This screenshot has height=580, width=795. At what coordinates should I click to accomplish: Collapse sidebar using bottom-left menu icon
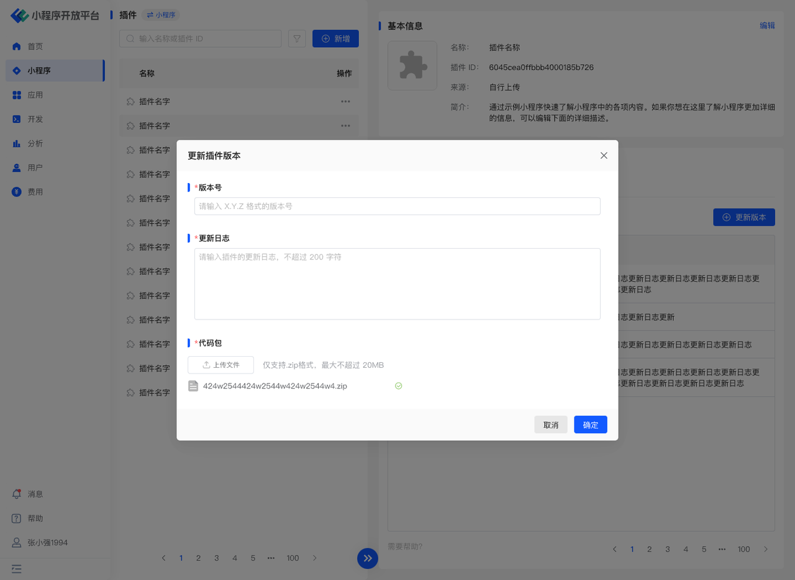coord(17,568)
